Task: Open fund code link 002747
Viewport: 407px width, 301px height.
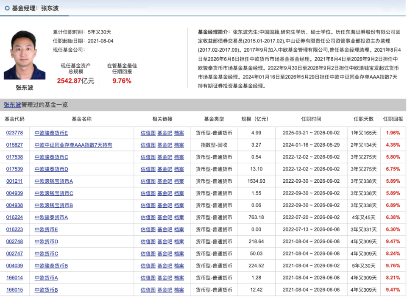Action: (14, 254)
